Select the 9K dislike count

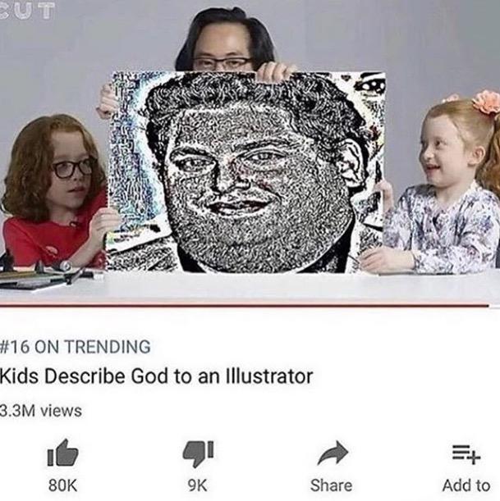(x=197, y=485)
